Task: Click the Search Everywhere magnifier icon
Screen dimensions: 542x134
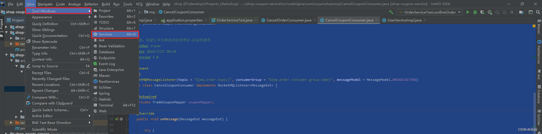Action: (538, 12)
